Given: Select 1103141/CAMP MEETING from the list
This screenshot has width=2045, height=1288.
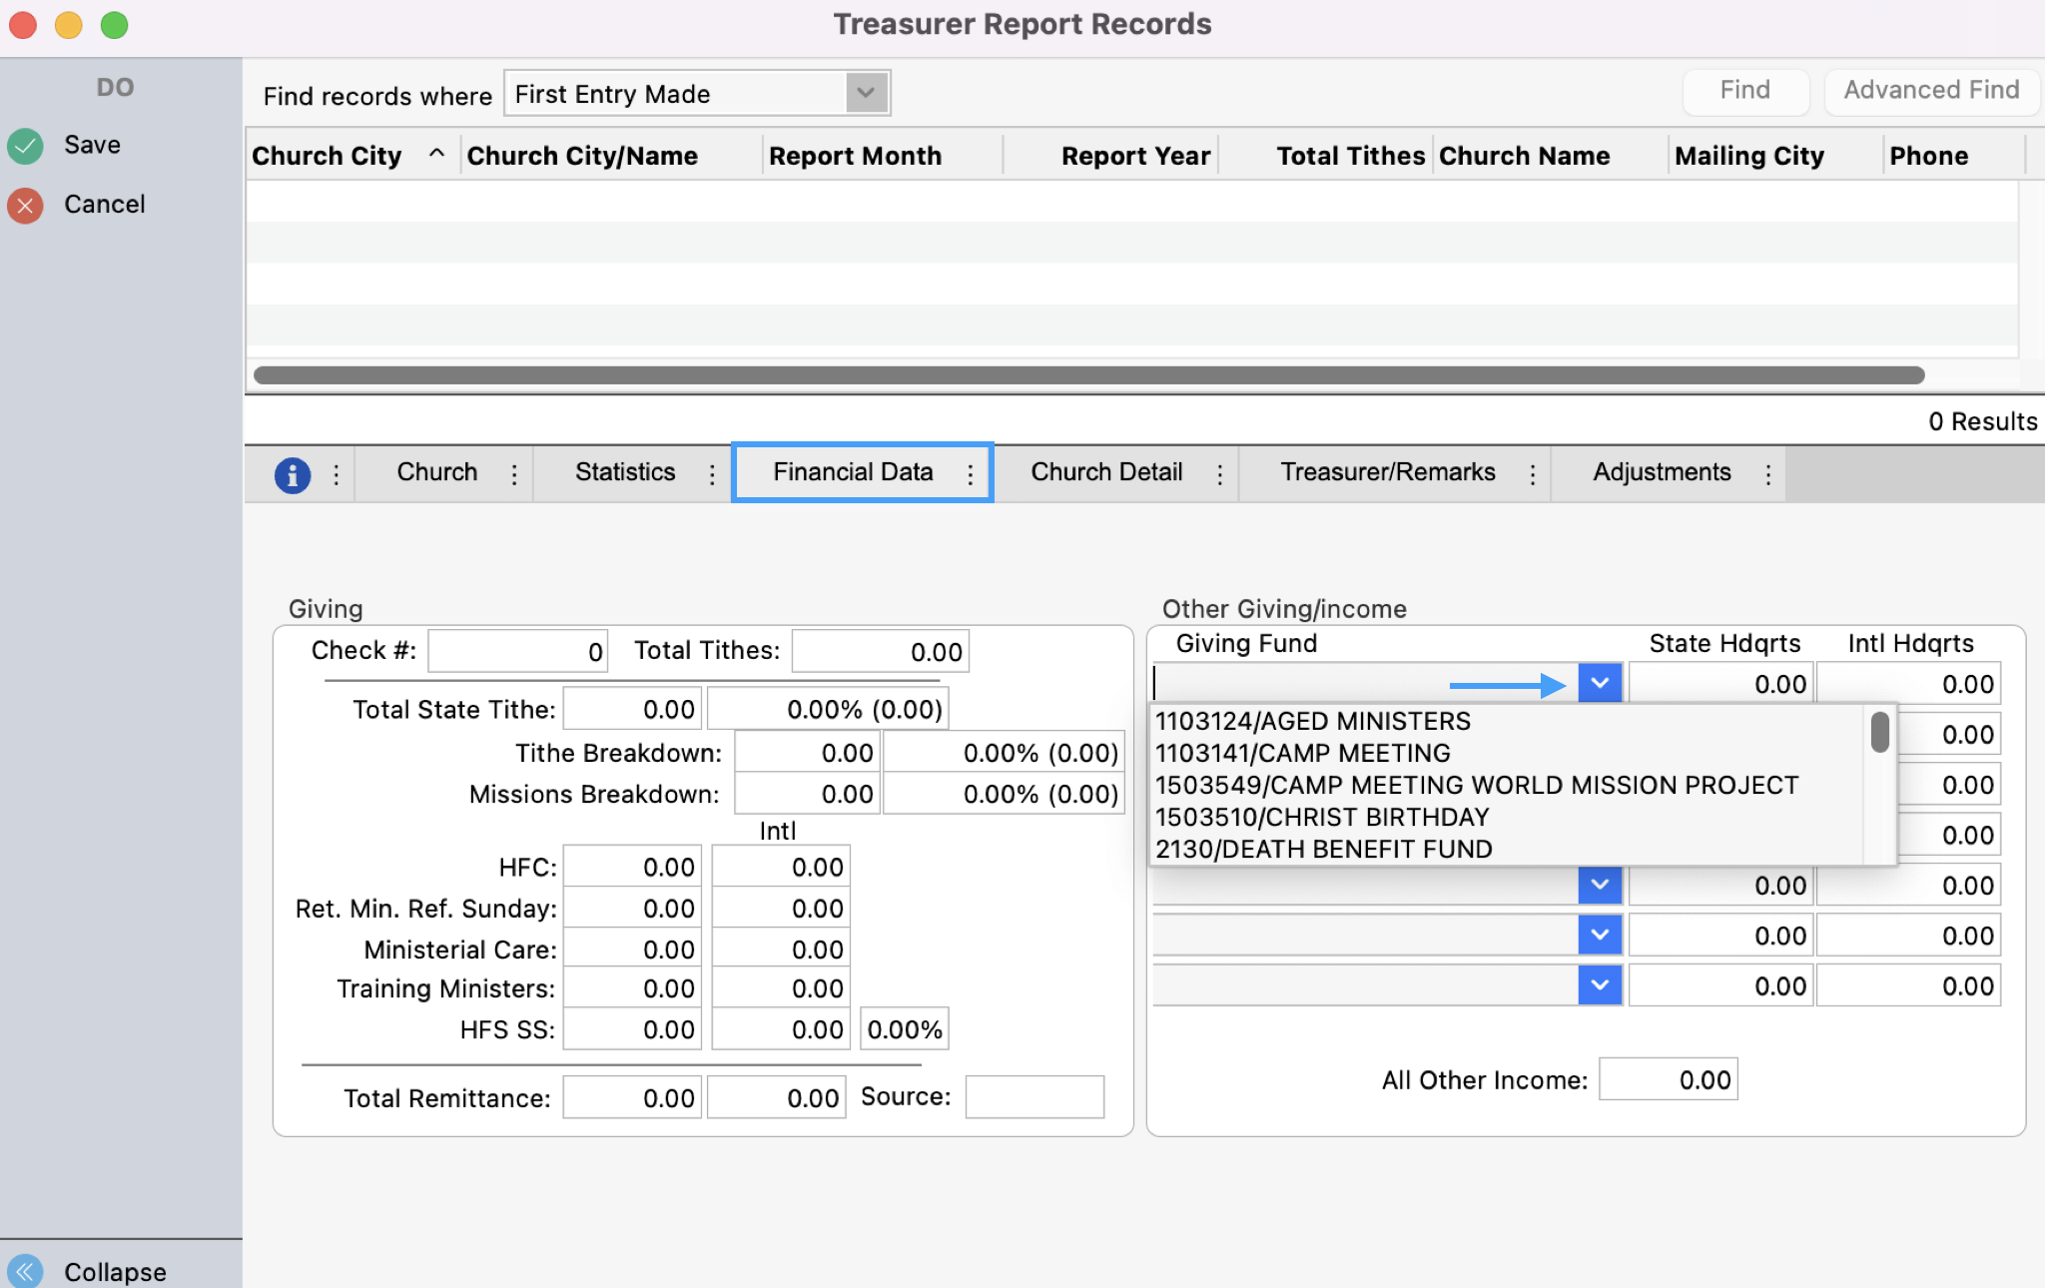Looking at the screenshot, I should click(x=1302, y=753).
